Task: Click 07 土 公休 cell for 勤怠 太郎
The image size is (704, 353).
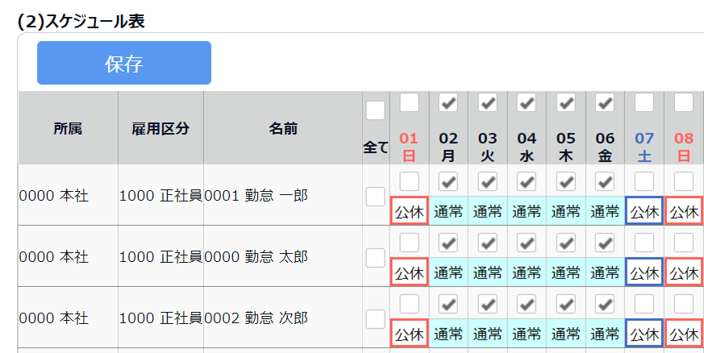Action: (x=644, y=272)
